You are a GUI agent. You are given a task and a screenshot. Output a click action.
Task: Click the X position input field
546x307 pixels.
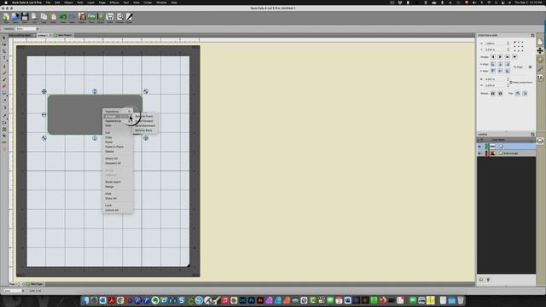[496, 43]
